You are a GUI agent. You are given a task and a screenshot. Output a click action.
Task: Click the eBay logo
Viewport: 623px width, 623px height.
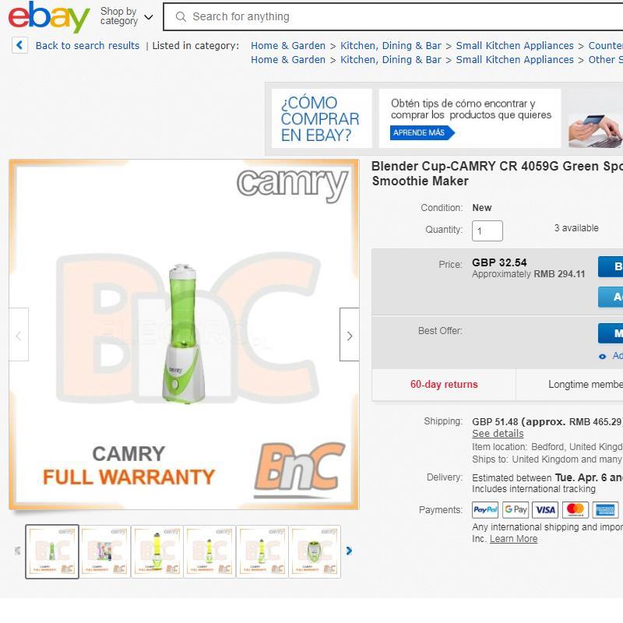(49, 16)
